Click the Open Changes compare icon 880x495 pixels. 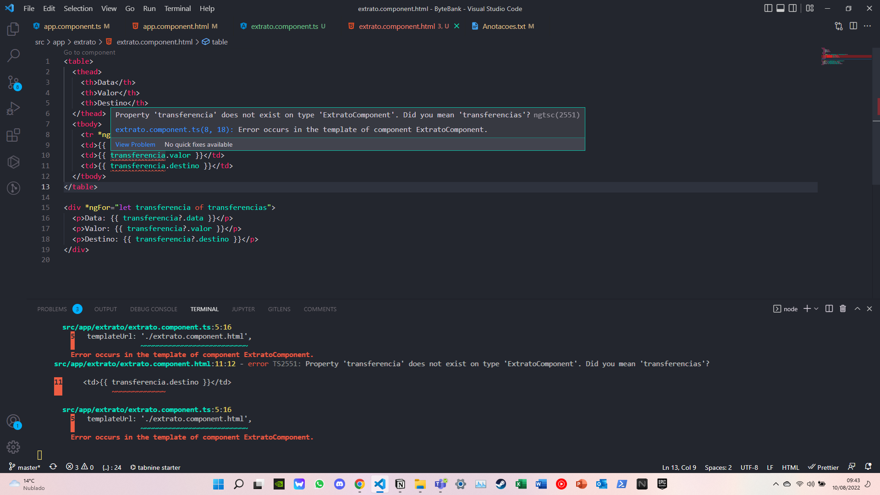[x=839, y=26]
